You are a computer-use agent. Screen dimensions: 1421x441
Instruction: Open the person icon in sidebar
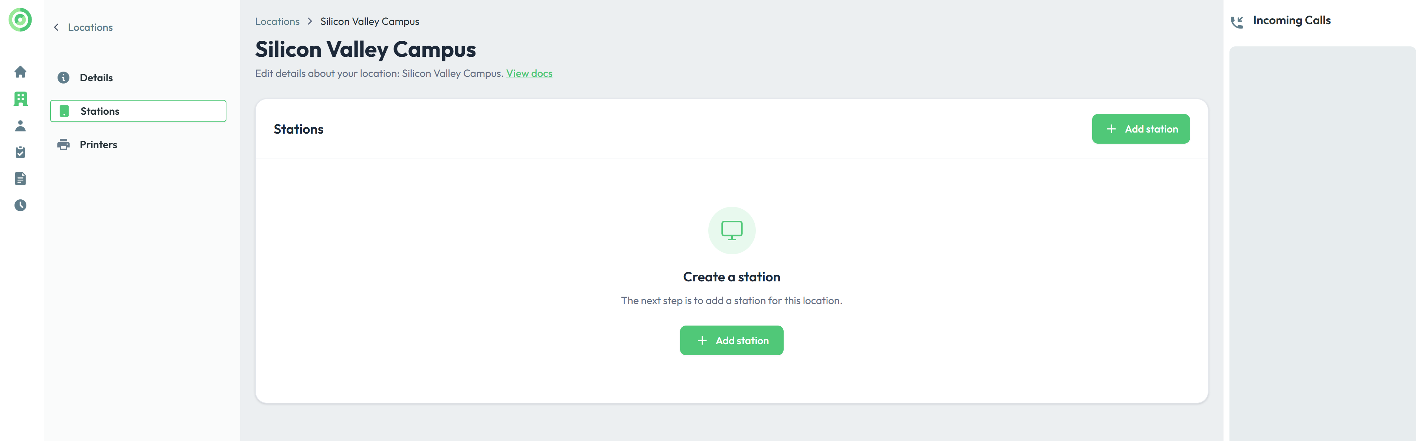pos(20,126)
